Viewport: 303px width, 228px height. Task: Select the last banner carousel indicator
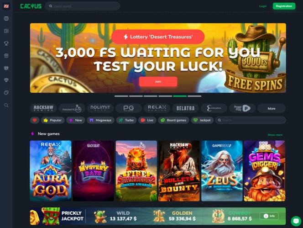(194, 96)
